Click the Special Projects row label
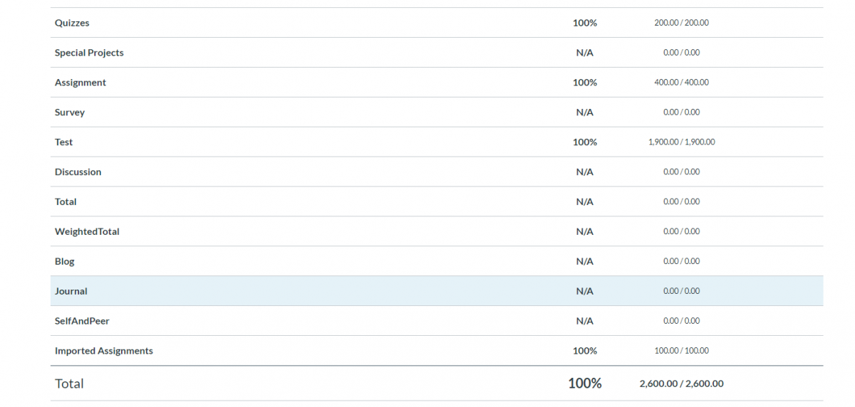This screenshot has height=407, width=855. [89, 53]
